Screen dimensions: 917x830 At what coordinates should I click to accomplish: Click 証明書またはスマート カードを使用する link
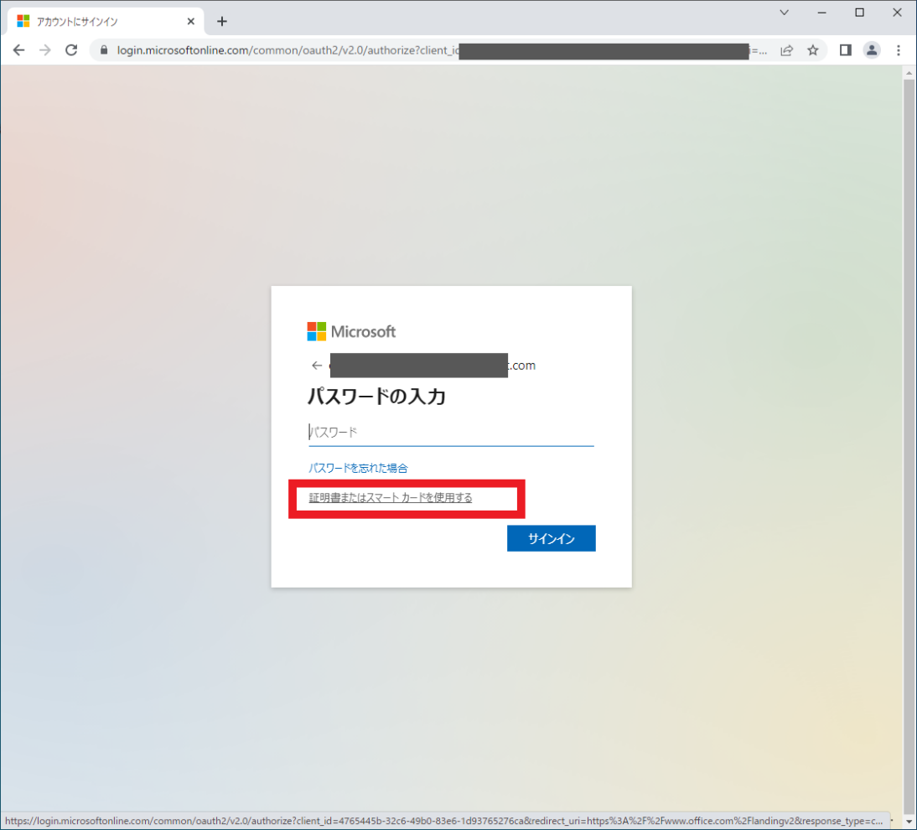click(390, 498)
